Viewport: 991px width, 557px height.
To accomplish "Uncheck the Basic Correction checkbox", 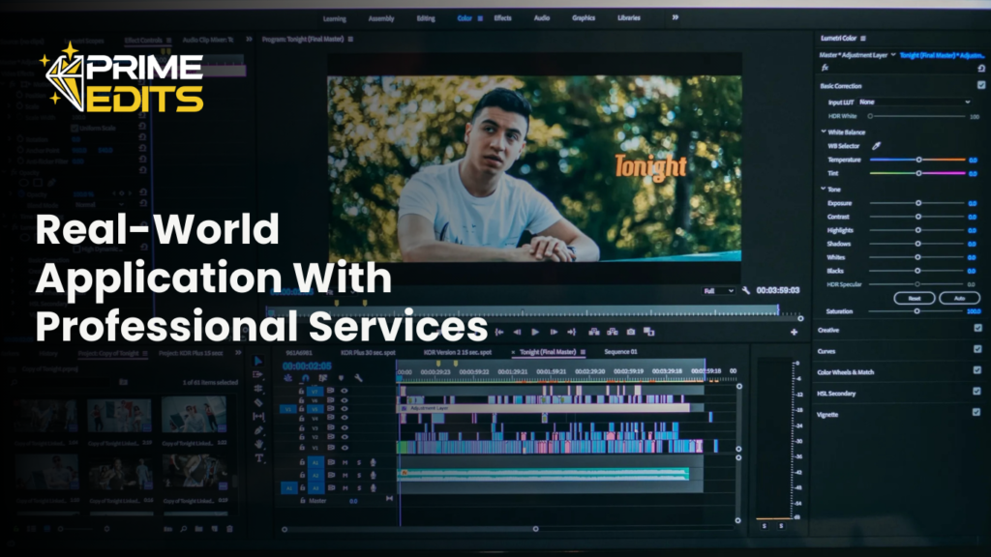I will tap(980, 85).
